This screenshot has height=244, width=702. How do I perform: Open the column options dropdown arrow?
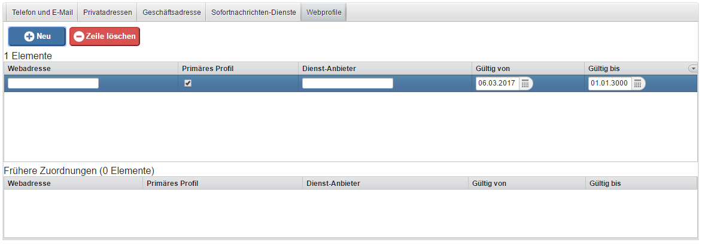[x=692, y=69]
